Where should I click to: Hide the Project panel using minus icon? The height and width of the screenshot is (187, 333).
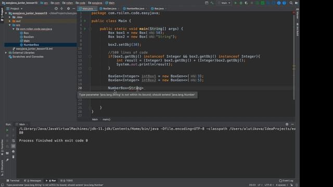tap(74, 8)
